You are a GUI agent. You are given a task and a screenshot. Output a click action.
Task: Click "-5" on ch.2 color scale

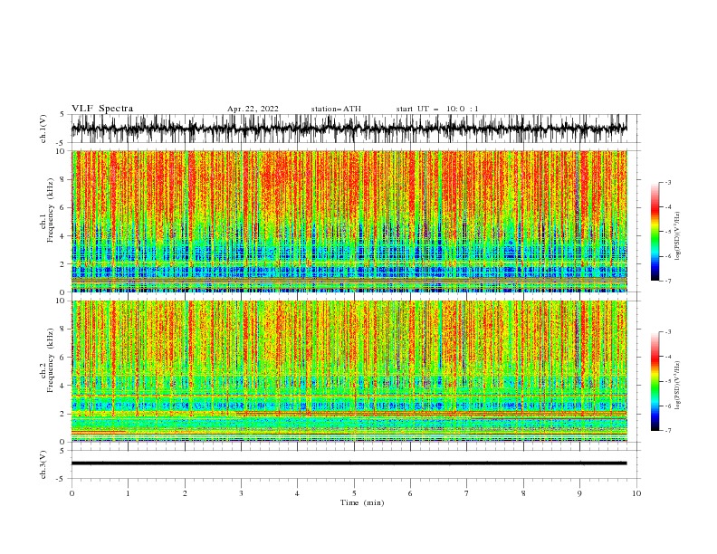[x=667, y=381]
